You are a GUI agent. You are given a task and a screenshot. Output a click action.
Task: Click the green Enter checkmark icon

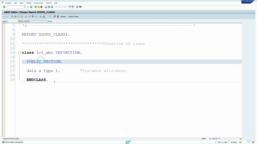click(x=4, y=7)
